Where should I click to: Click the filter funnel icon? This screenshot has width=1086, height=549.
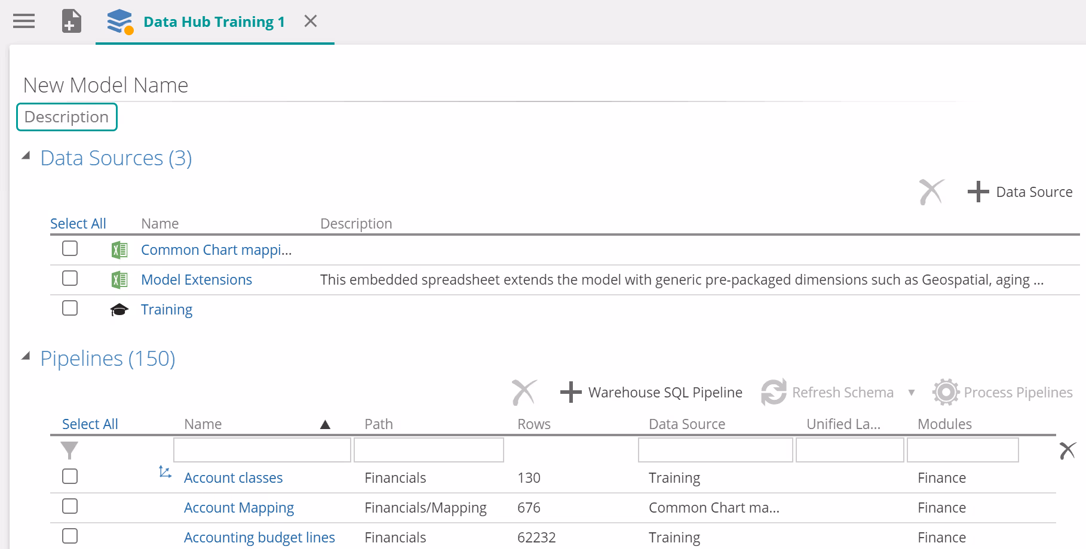click(x=70, y=450)
